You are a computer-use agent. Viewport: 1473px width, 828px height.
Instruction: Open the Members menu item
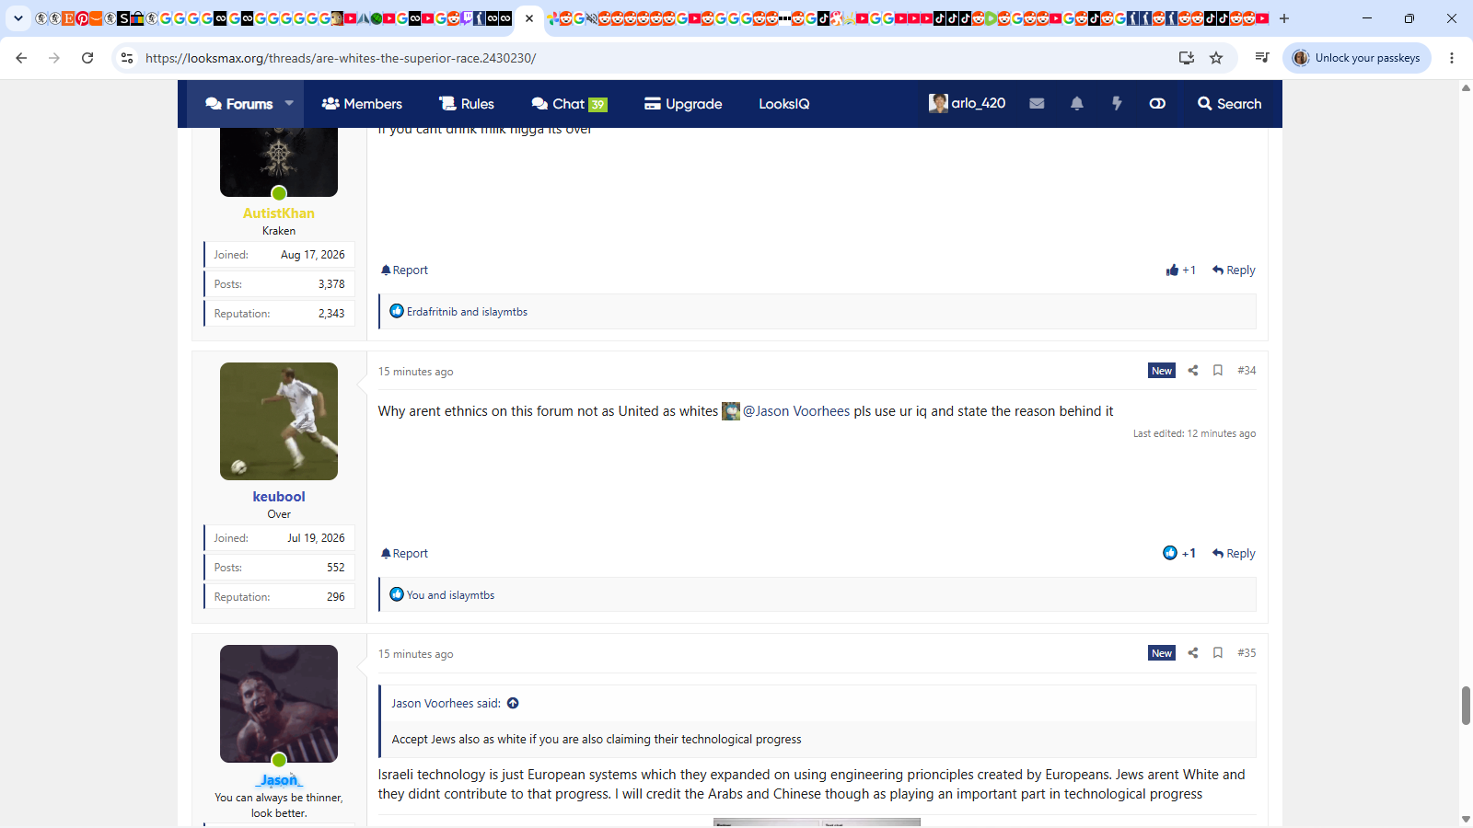point(362,104)
